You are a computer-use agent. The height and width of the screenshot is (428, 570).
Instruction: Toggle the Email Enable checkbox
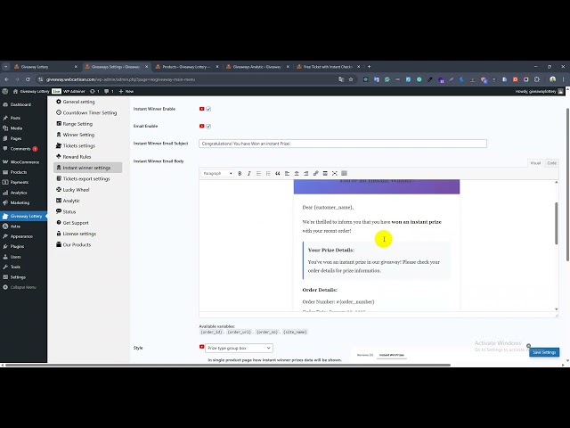[x=208, y=127]
